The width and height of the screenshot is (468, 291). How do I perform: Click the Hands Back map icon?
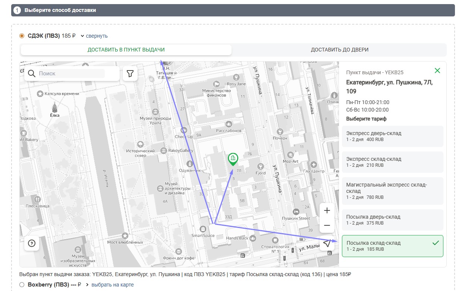253,238
